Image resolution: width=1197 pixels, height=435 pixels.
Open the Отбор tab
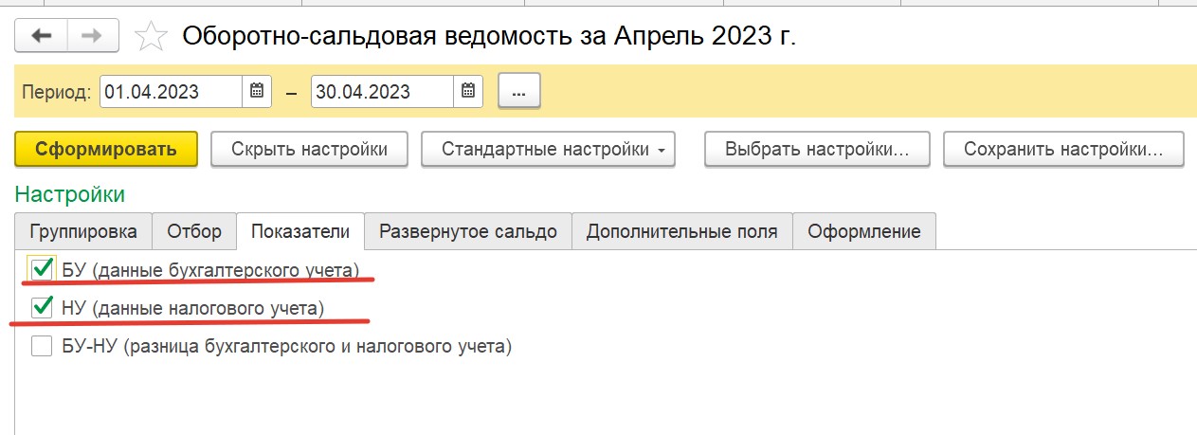coord(194,231)
